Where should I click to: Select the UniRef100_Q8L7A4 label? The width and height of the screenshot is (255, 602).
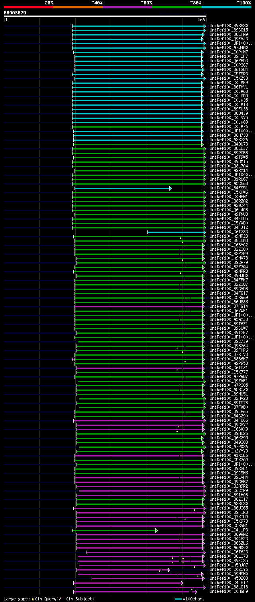(229, 166)
